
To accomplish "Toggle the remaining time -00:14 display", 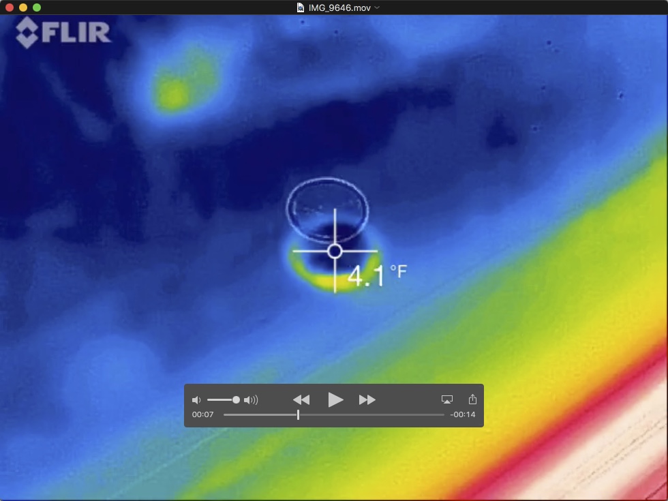I will coord(463,414).
